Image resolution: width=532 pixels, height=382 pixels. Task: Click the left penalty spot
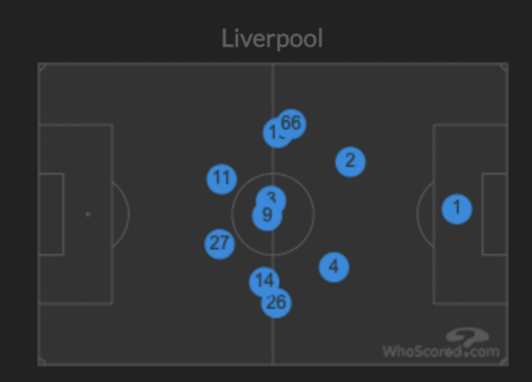tap(88, 214)
